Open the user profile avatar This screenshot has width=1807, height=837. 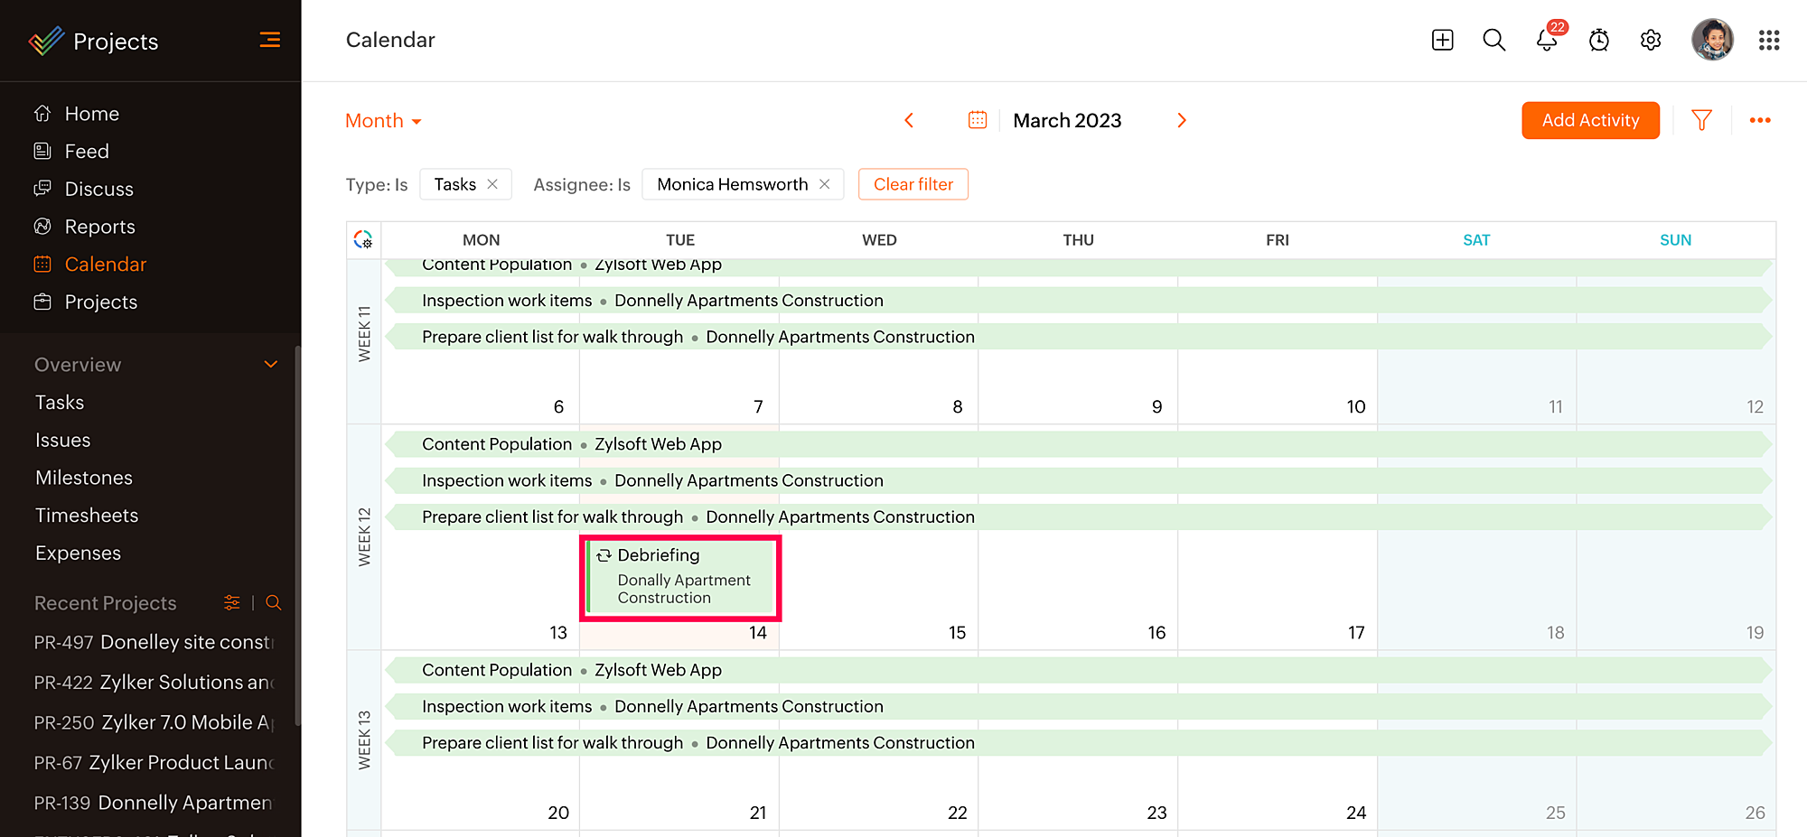(1712, 40)
